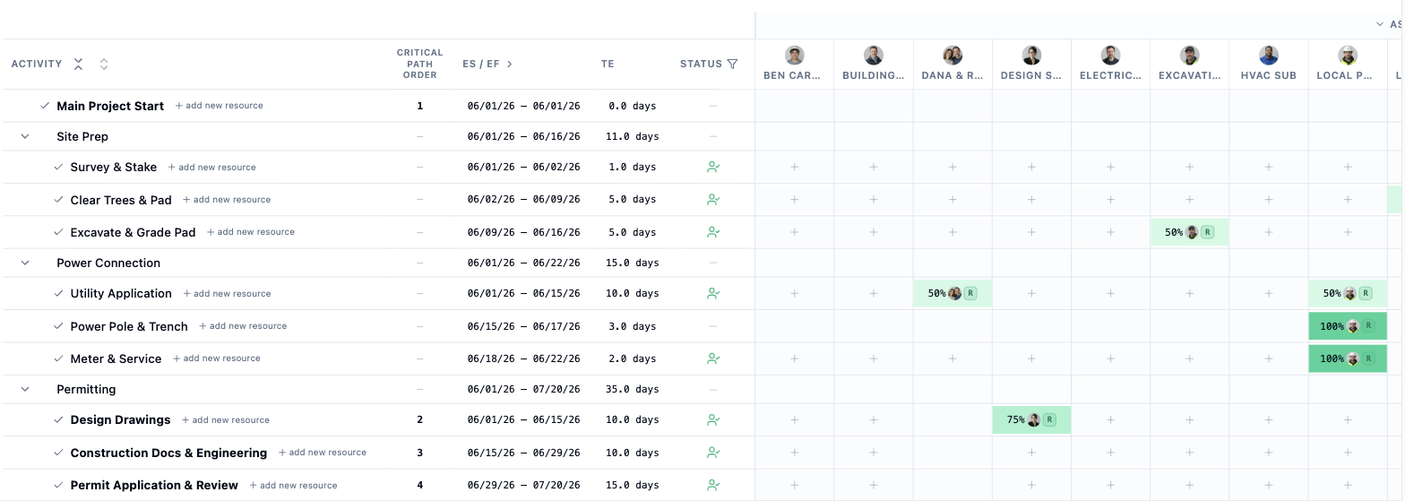Viewport: 1405px width, 501px height.
Task: Click the Design S... resource avatar
Action: 1031,56
